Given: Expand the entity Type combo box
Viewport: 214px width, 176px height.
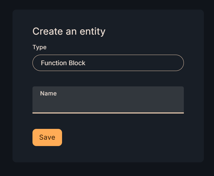Looking at the screenshot, I should tap(108, 63).
